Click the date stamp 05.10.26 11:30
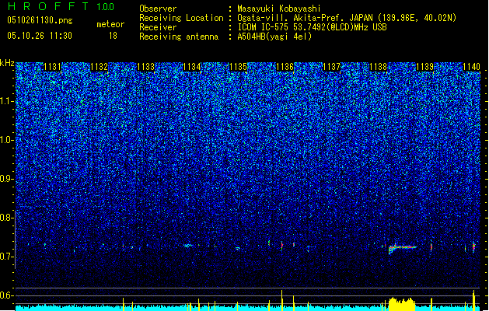Screen dimensions: 489x311 40,36
